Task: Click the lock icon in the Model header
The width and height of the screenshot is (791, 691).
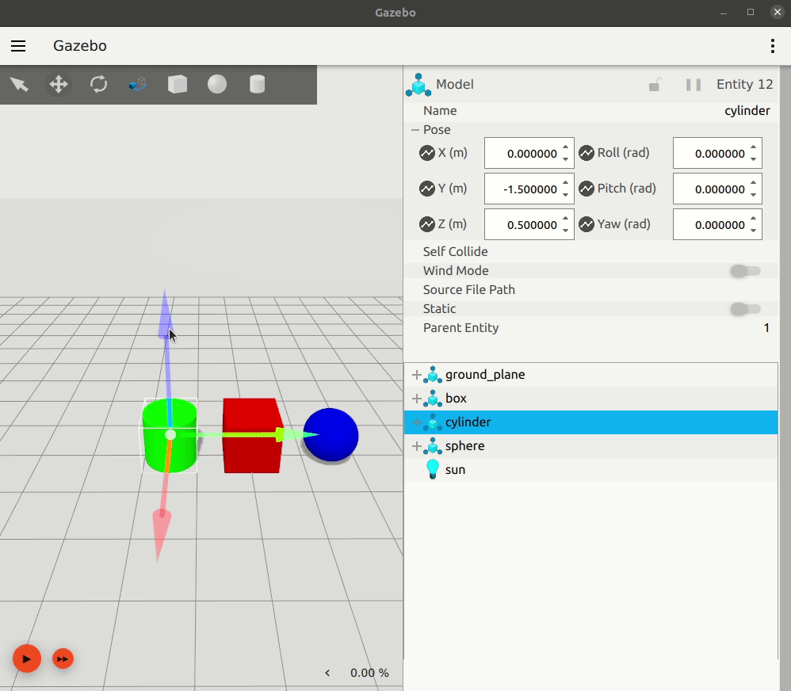Action: click(655, 85)
